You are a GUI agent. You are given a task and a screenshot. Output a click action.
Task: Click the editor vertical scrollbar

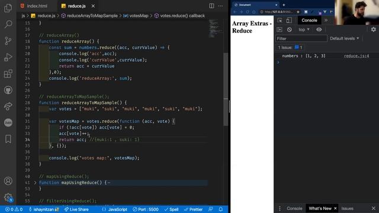click(x=226, y=89)
